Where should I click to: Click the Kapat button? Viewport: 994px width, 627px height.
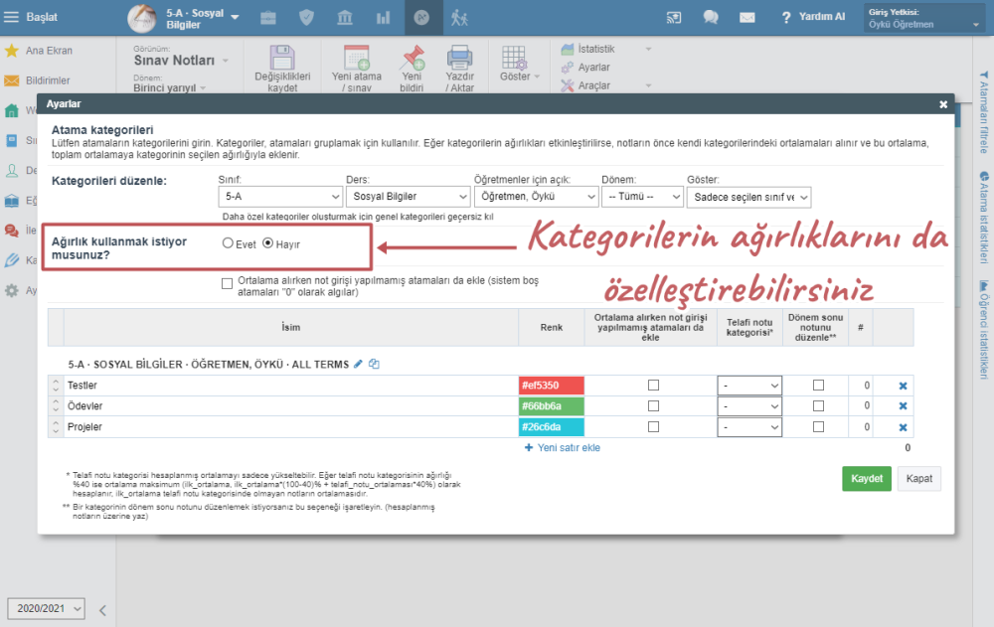[919, 479]
